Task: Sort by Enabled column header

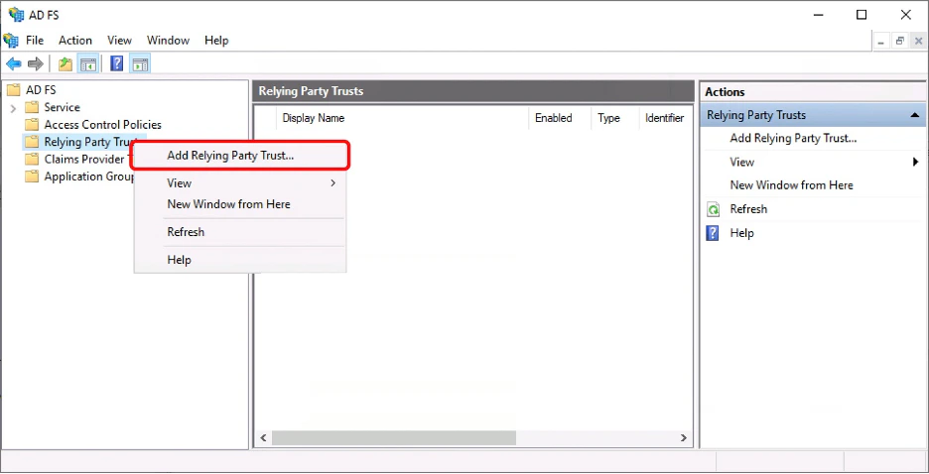Action: 560,118
